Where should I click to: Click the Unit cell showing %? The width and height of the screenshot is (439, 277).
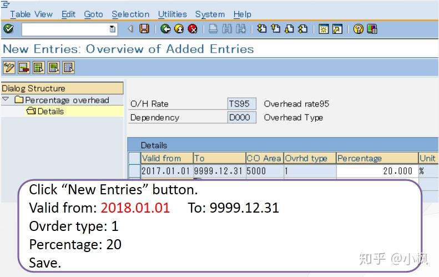tap(428, 171)
